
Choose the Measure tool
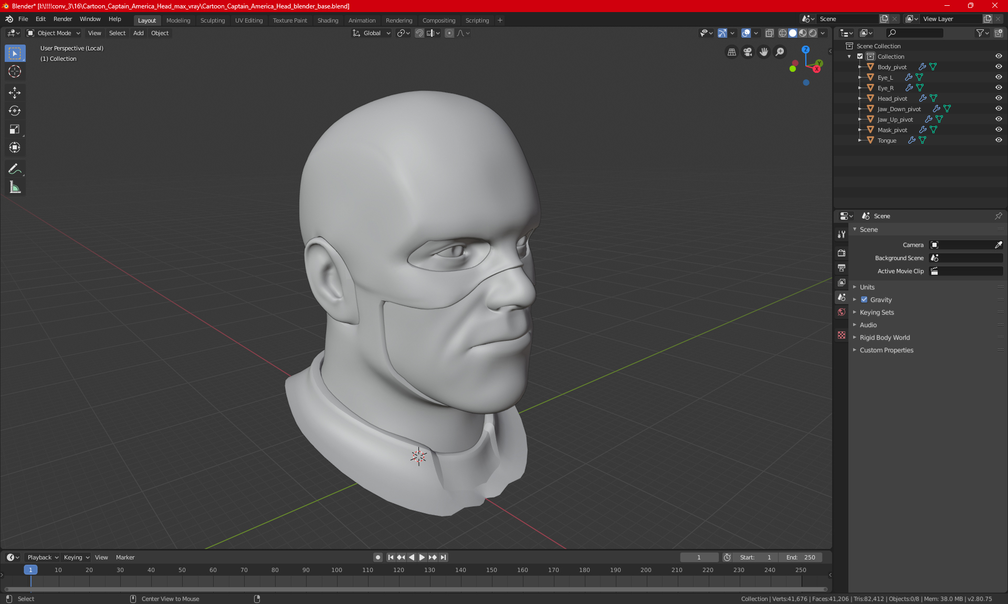pos(15,187)
